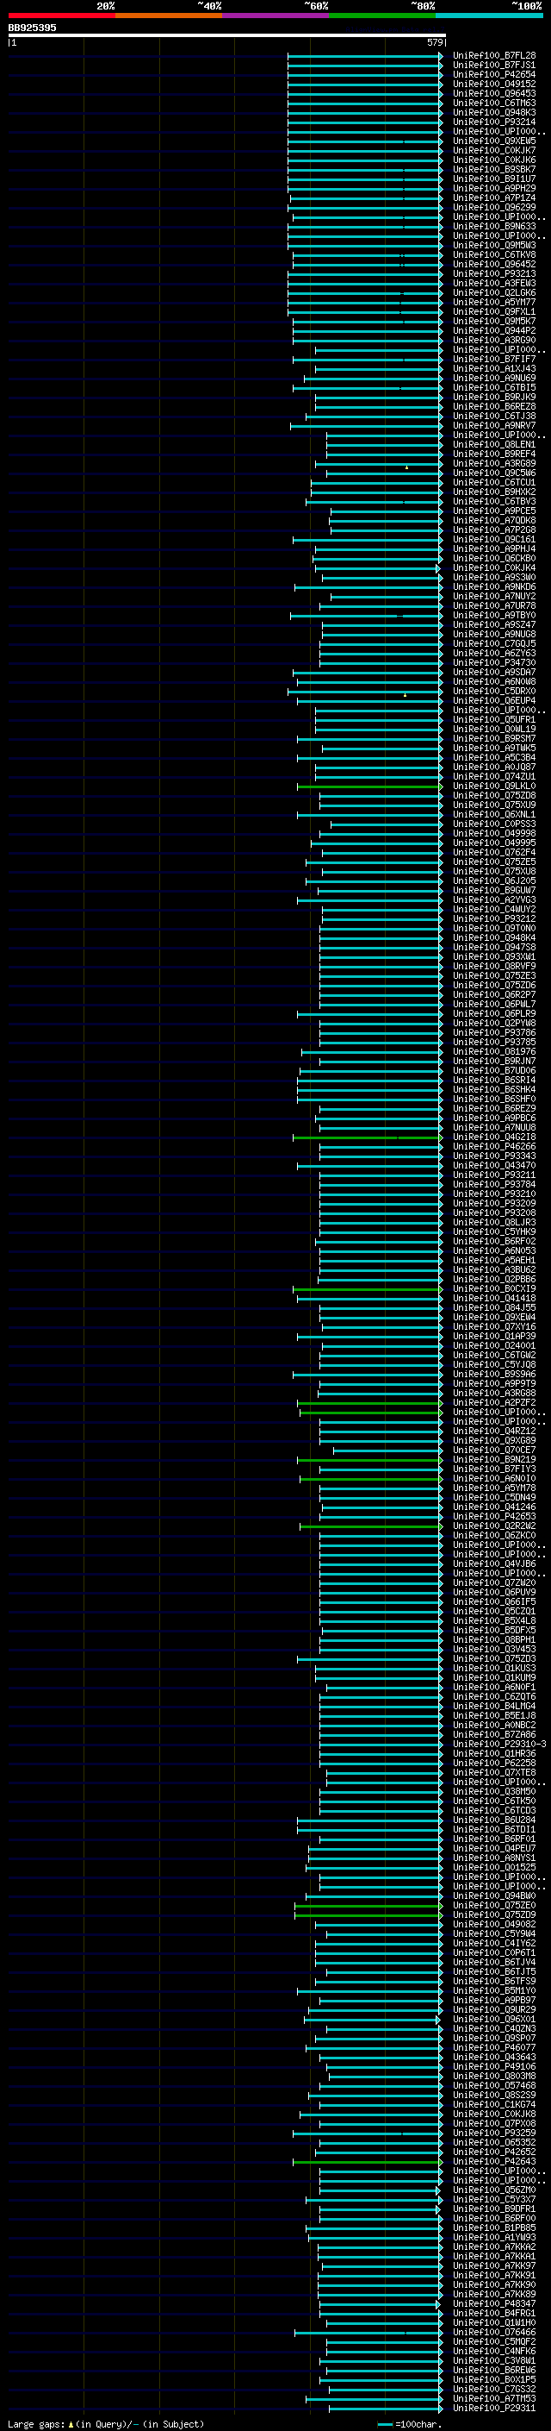Select row label UniRef100_A9TBY0
This screenshot has width=551, height=2431.
click(493, 616)
